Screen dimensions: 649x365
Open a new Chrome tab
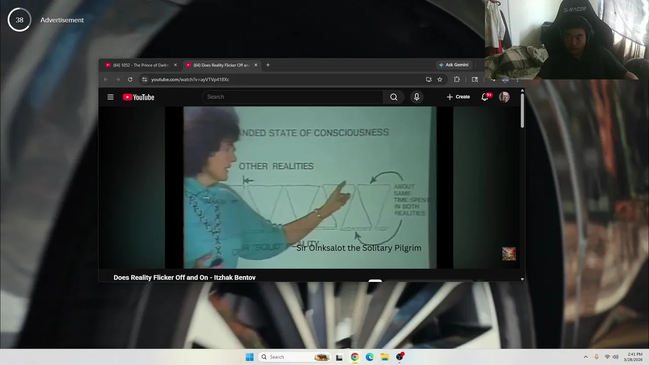coord(268,65)
